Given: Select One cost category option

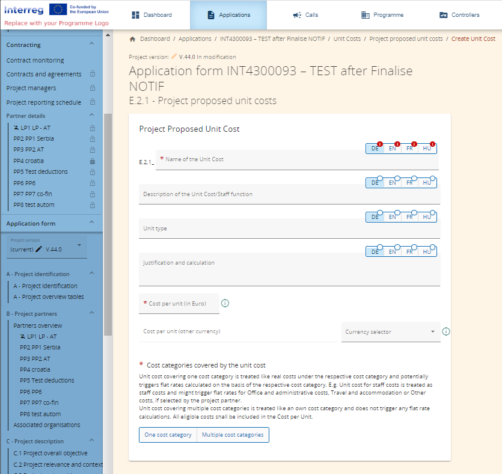Looking at the screenshot, I should tap(168, 435).
